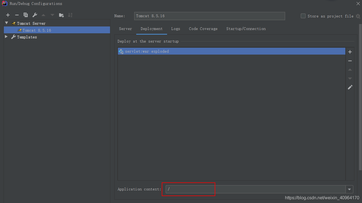Add a deployment artifact with plus button
Screen dimensions: 362x203
point(350,52)
